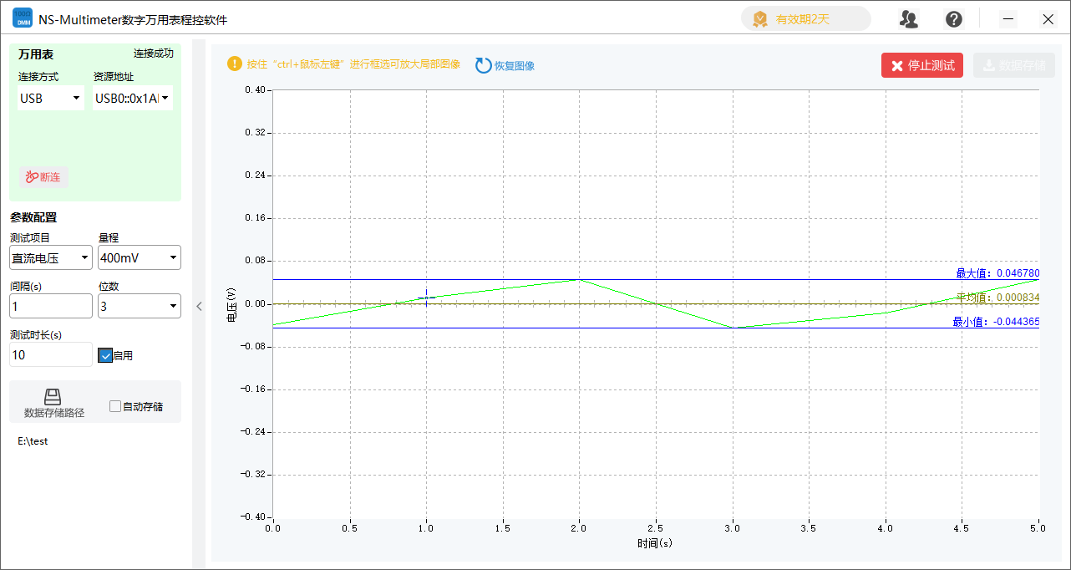Click the 数据存储路径 label
This screenshot has width=1071, height=570.
tap(53, 413)
